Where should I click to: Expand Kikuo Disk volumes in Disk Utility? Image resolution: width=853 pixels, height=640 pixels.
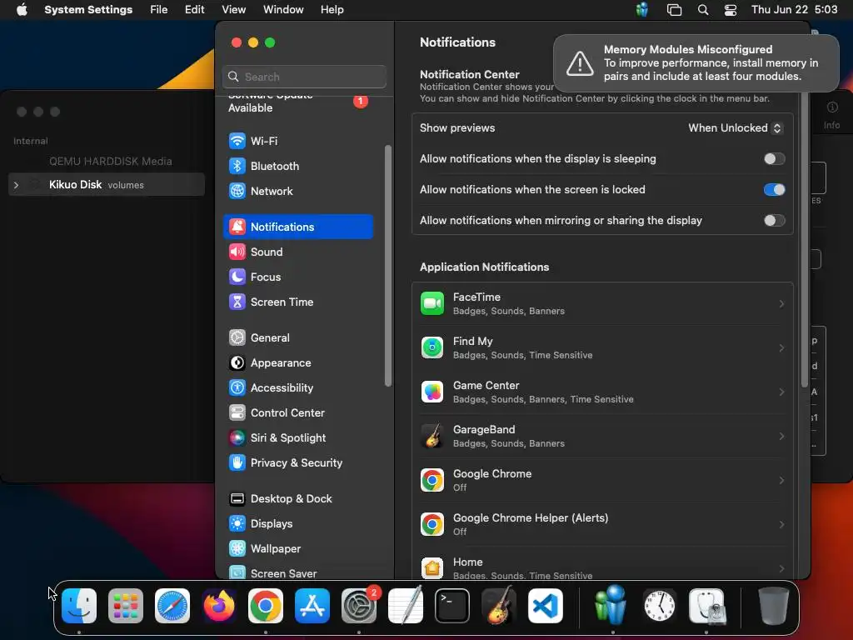pos(17,185)
